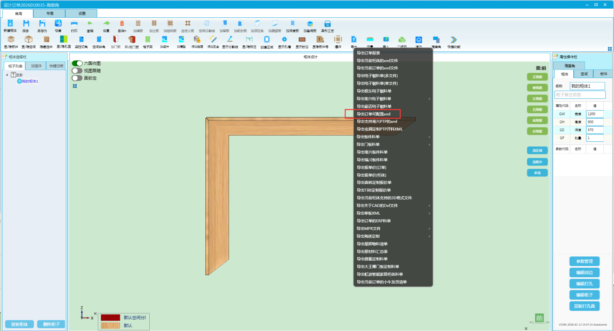Click the 宽度 value field showing 1200
614x331 pixels.
(594, 114)
